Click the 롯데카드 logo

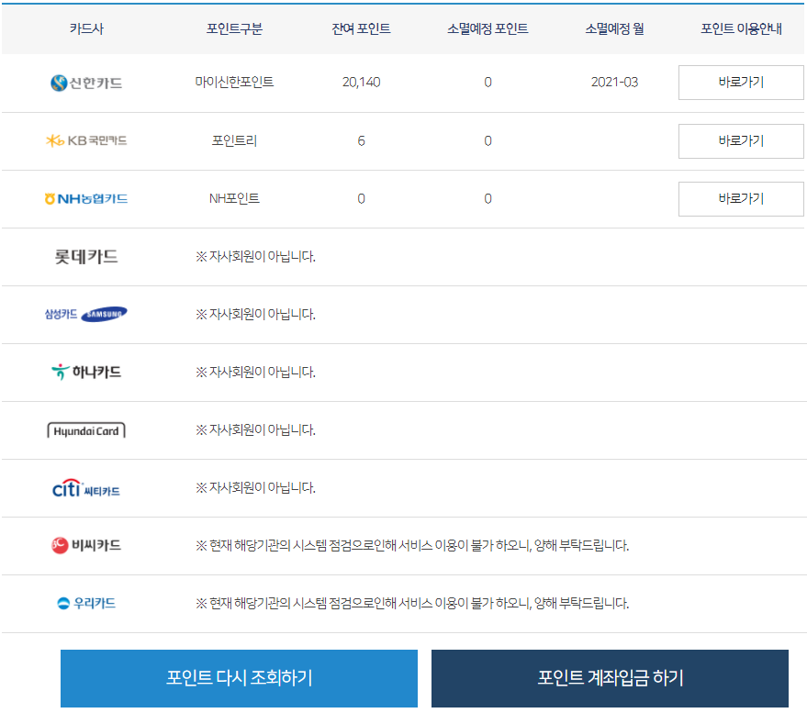pyautogui.click(x=86, y=256)
